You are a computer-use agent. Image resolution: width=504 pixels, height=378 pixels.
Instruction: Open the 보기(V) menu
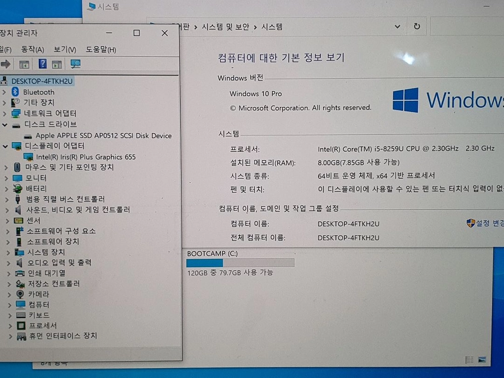(x=65, y=49)
